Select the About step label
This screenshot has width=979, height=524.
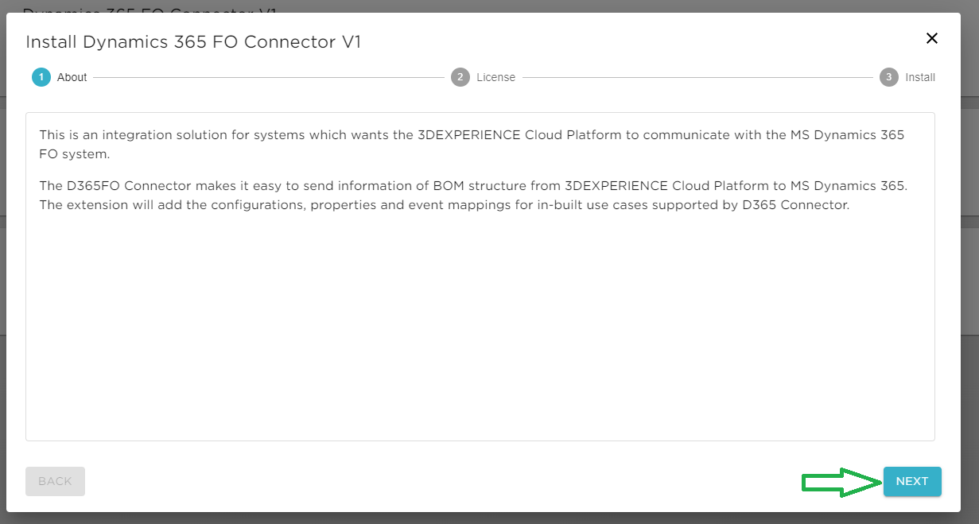(x=72, y=77)
